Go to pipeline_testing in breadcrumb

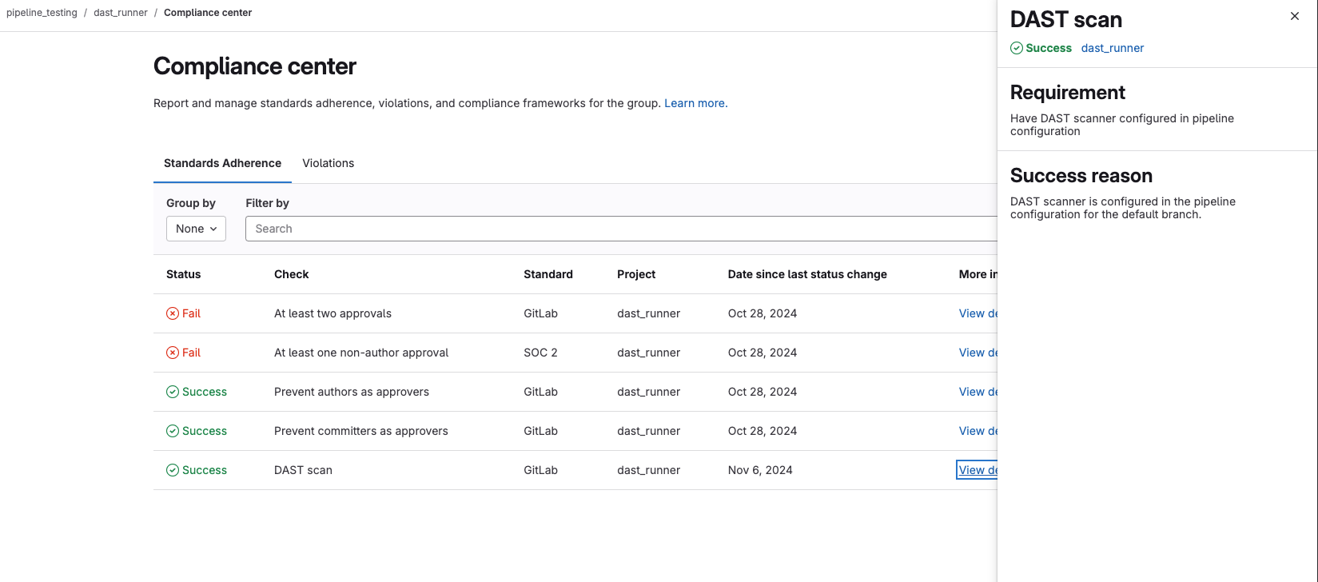(x=42, y=13)
